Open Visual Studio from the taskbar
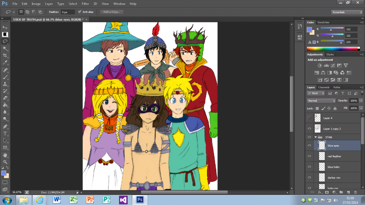365x205 pixels. (123, 200)
